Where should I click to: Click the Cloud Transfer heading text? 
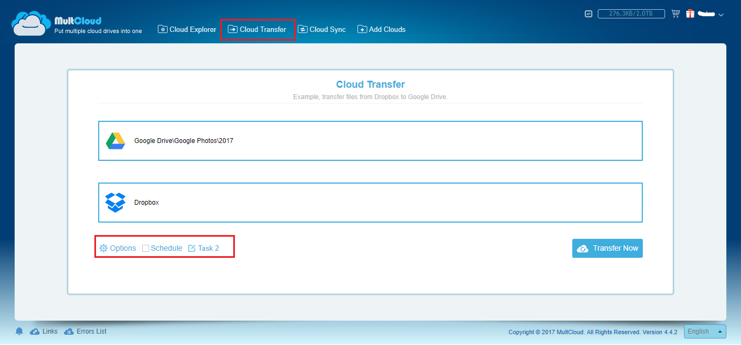(370, 84)
